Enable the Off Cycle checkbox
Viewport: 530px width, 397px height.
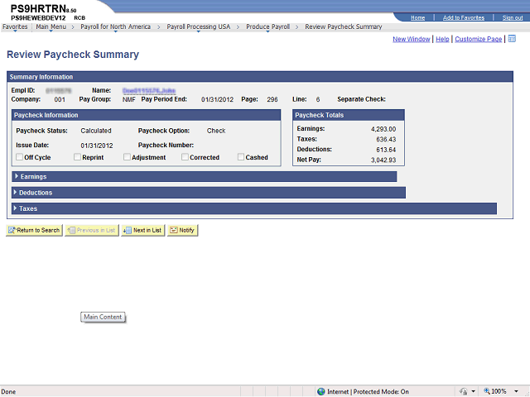20,157
